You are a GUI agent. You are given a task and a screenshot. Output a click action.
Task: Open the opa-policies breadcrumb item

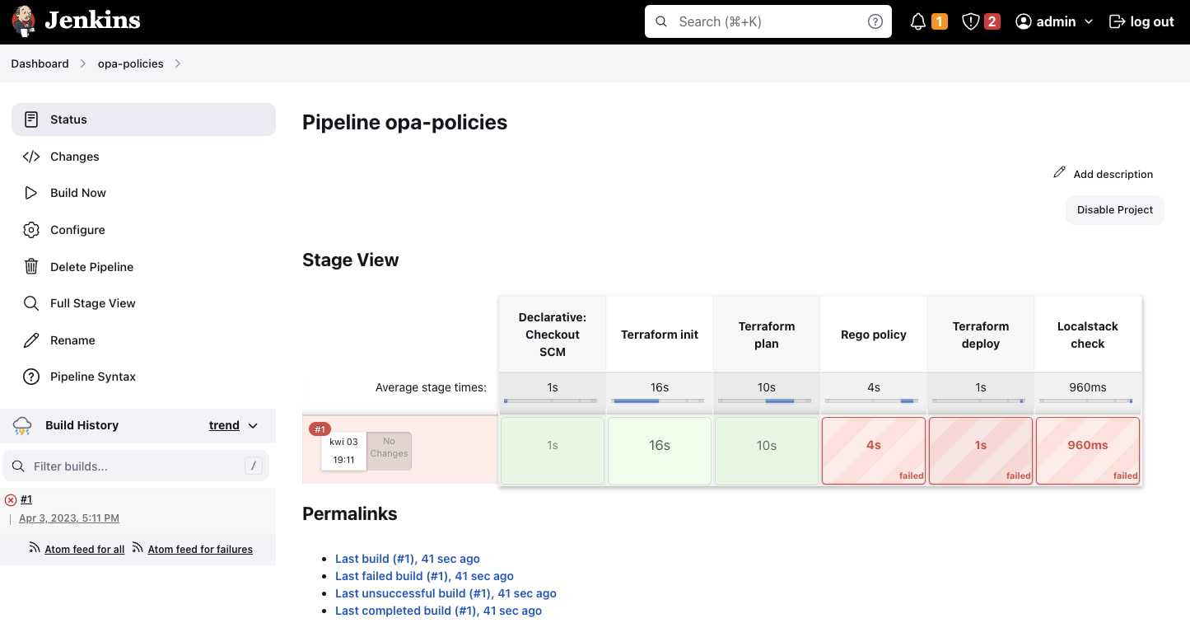130,63
